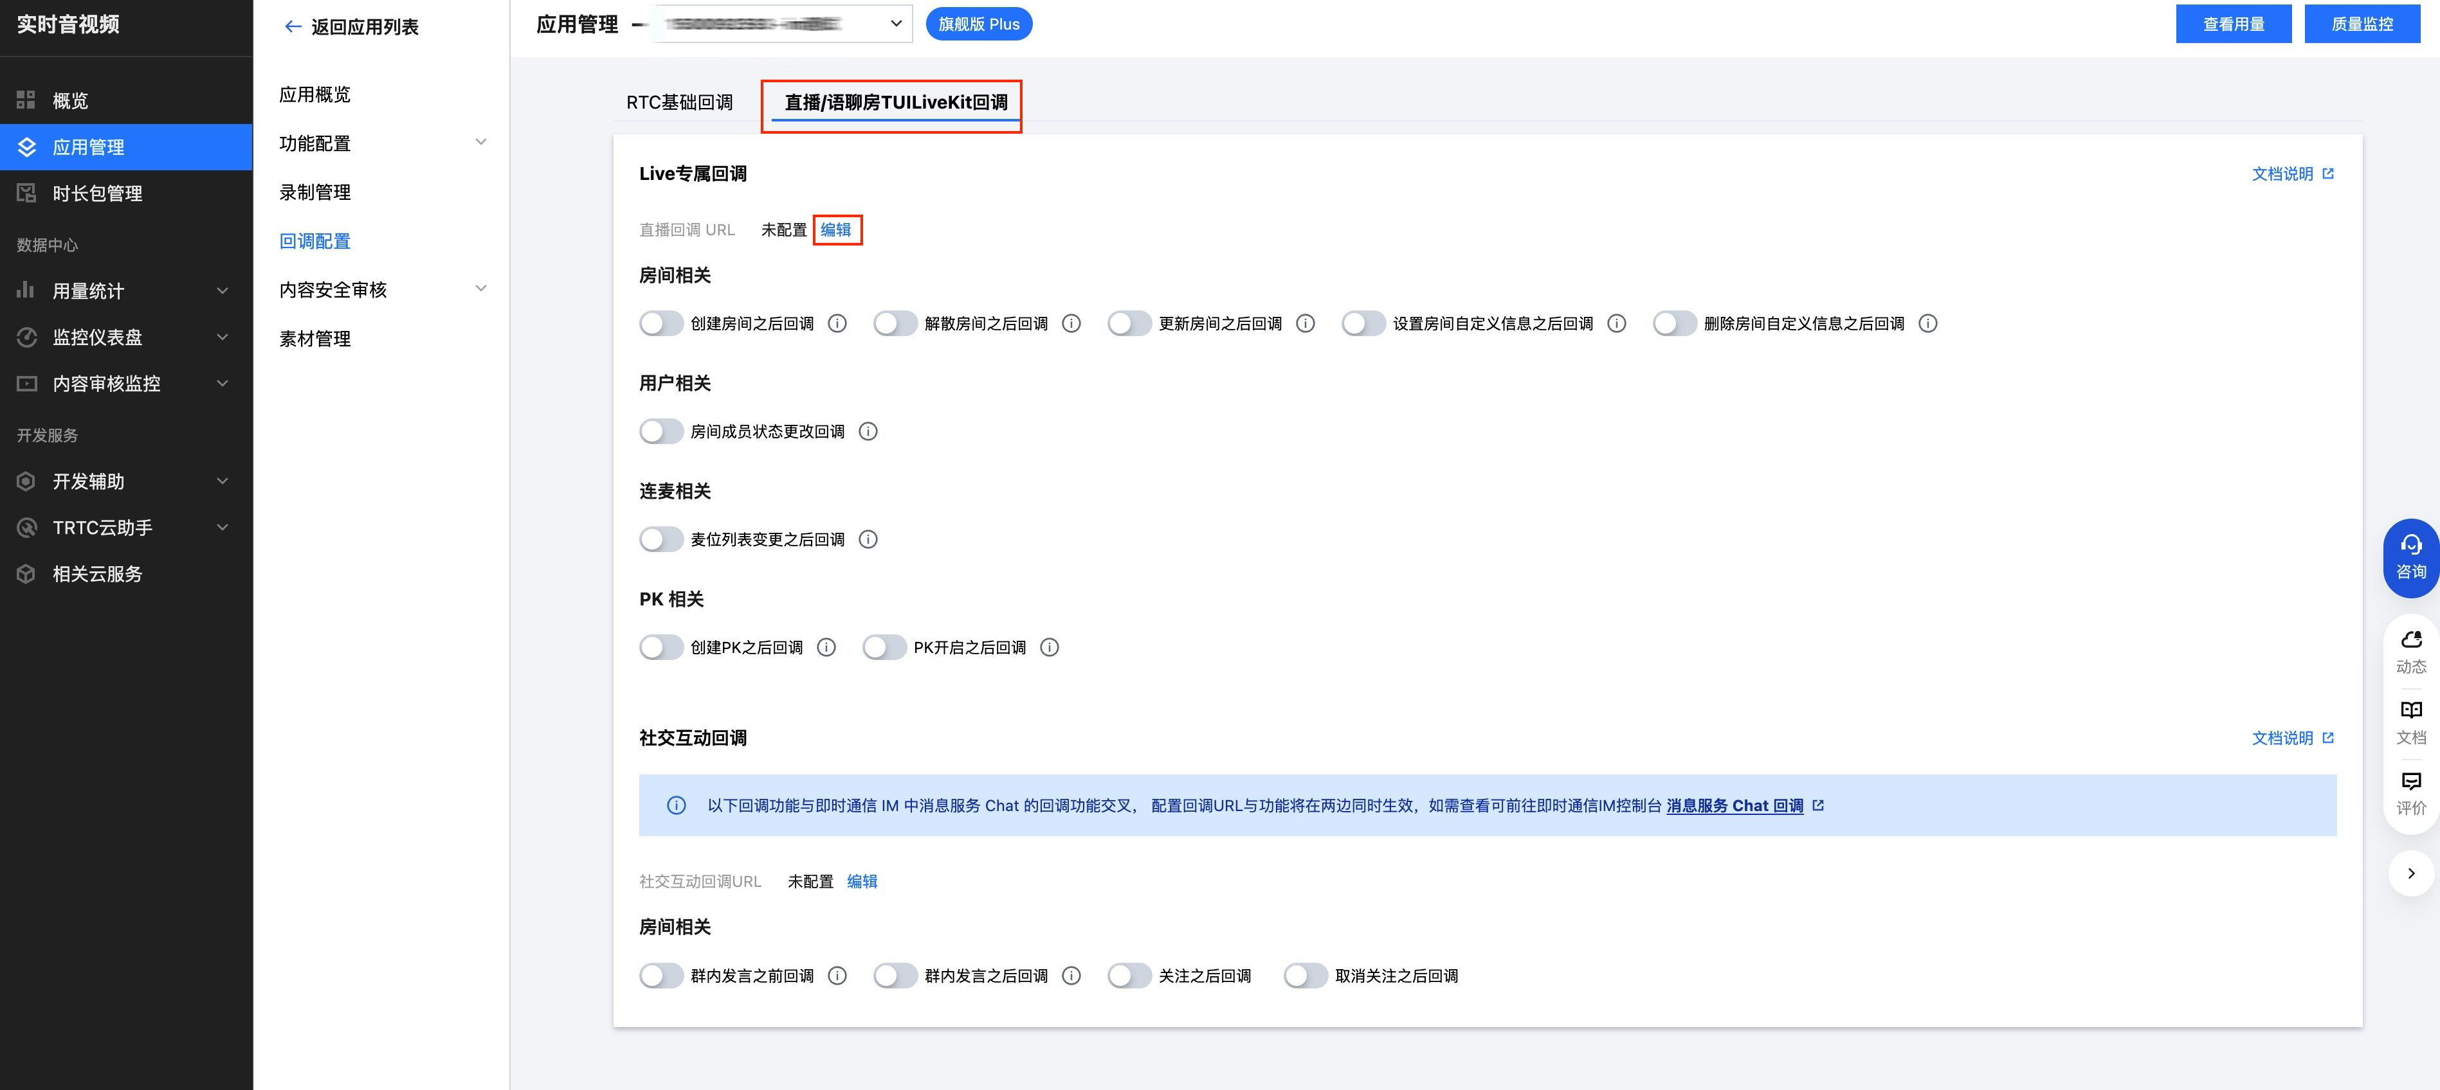Enable the 创建房间之后回调 toggle
This screenshot has width=2440, height=1090.
coord(661,324)
